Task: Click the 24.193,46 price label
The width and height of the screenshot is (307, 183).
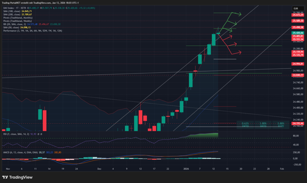Action: (298, 123)
